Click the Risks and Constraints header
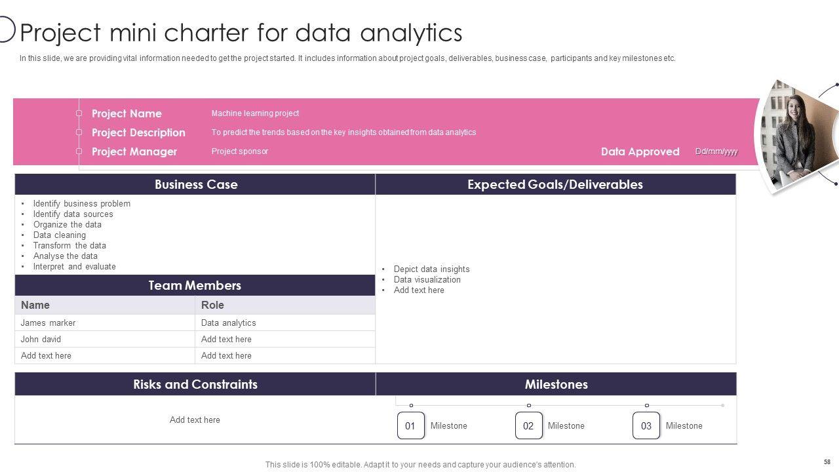The width and height of the screenshot is (839, 472). (195, 384)
